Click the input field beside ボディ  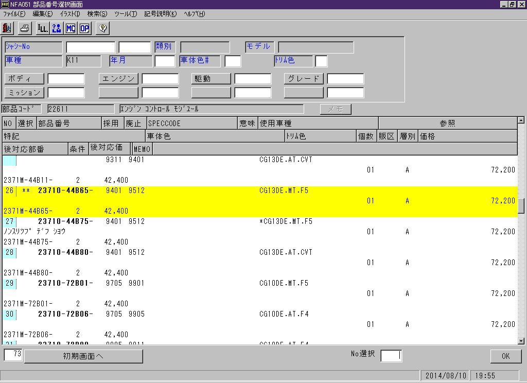pos(66,79)
